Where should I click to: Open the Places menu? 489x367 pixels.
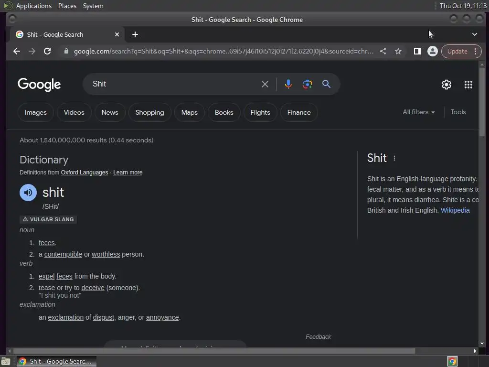pyautogui.click(x=67, y=6)
